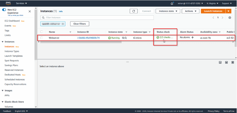Click the Filter instances search field
This screenshot has width=237, height=113.
[x=97, y=18]
